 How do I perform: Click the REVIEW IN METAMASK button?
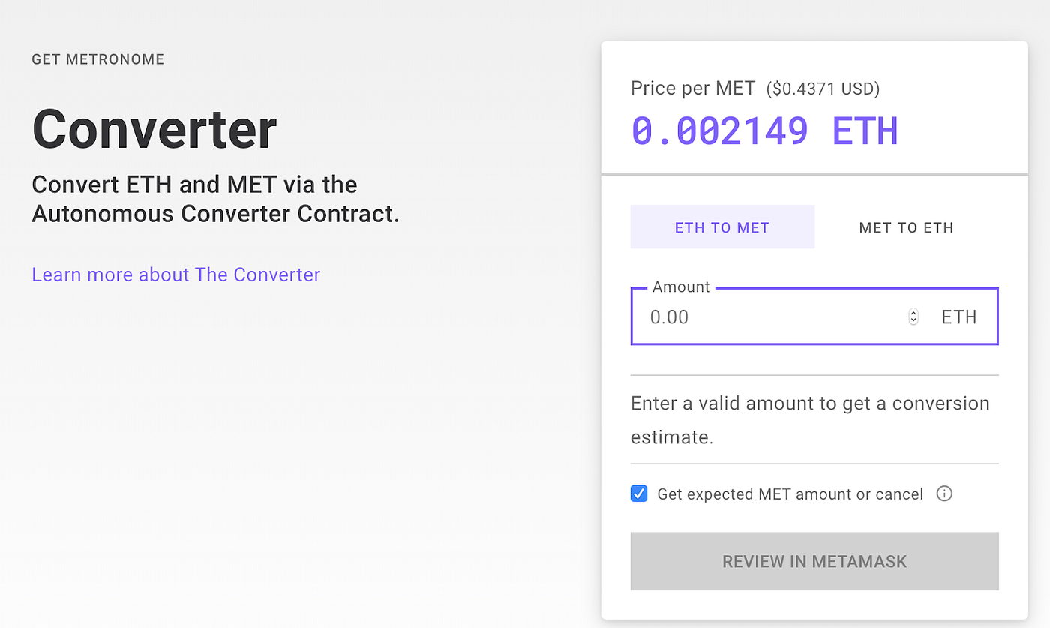coord(814,561)
